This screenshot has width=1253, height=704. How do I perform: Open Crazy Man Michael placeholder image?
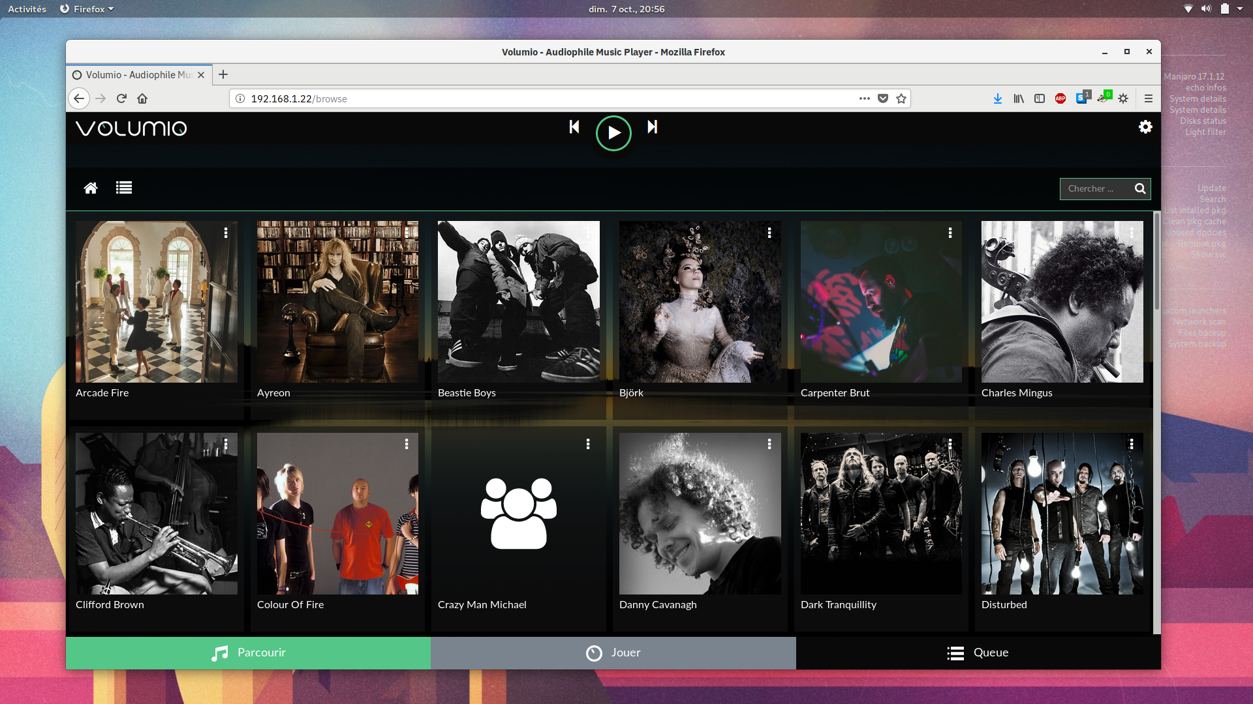click(519, 514)
